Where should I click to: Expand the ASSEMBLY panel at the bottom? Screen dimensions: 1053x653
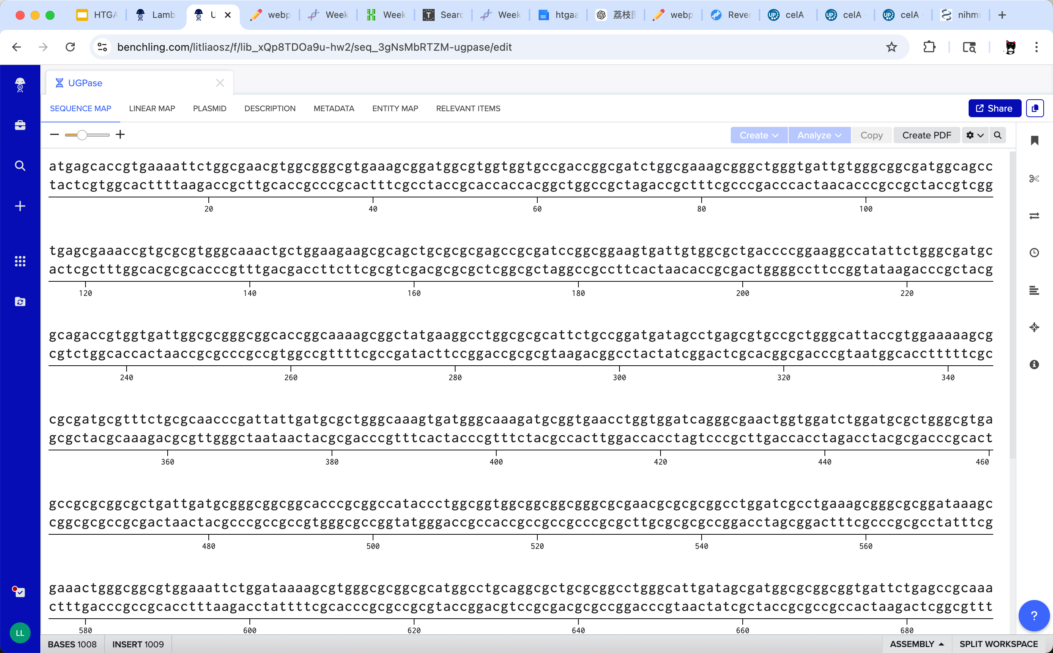coord(916,644)
